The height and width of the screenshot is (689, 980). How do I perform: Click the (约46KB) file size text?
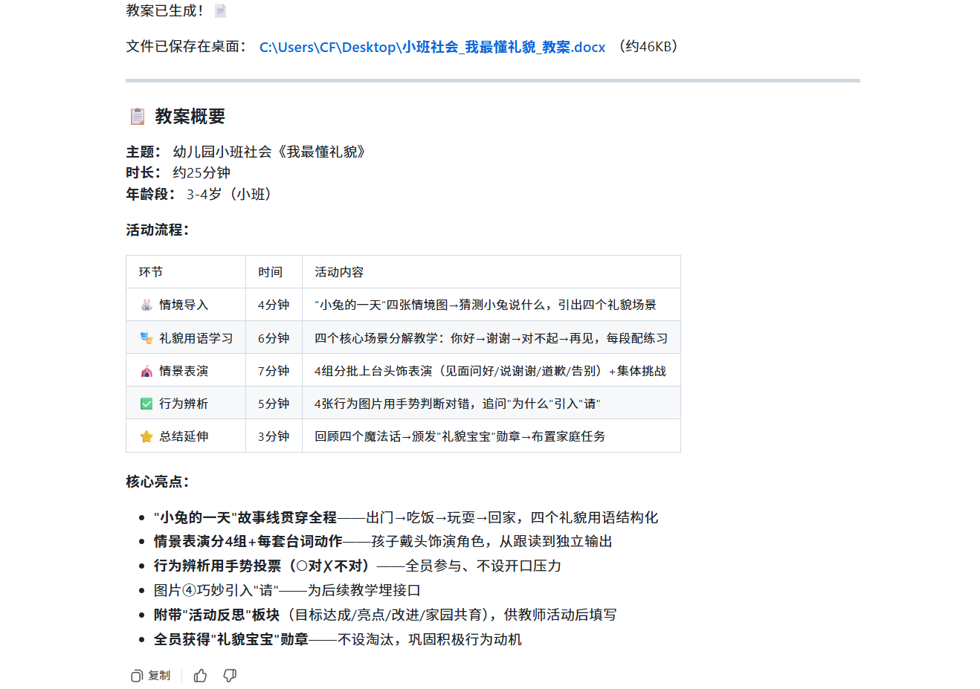648,46
